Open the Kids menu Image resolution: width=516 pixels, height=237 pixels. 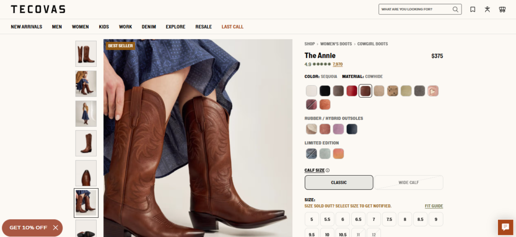(104, 27)
